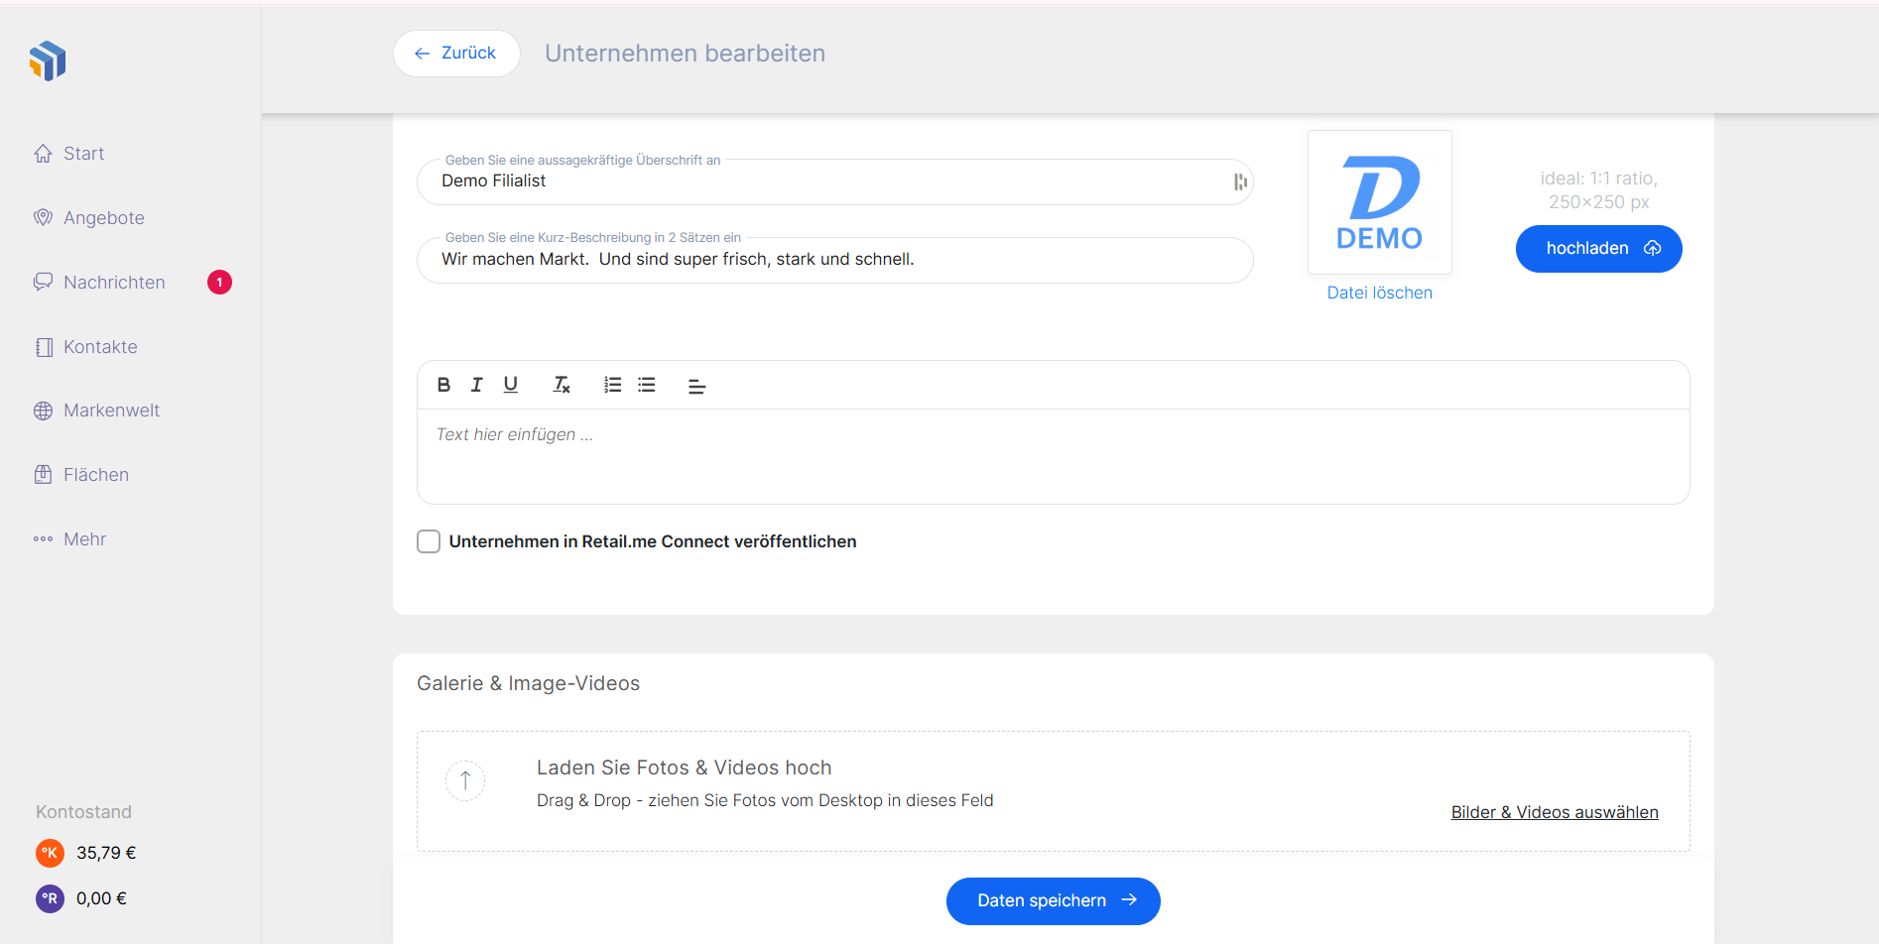Click Daten speichern to save
Viewport: 1879px width, 944px height.
1053,900
